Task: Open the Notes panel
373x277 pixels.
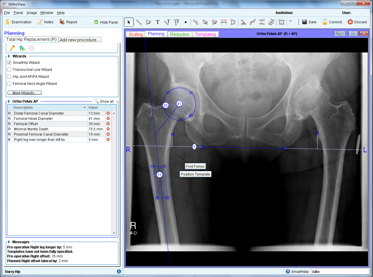Action: pyautogui.click(x=45, y=22)
